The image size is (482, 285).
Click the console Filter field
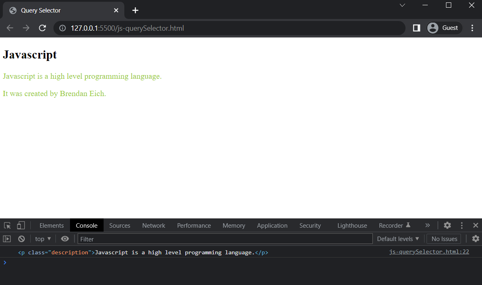tap(225, 239)
